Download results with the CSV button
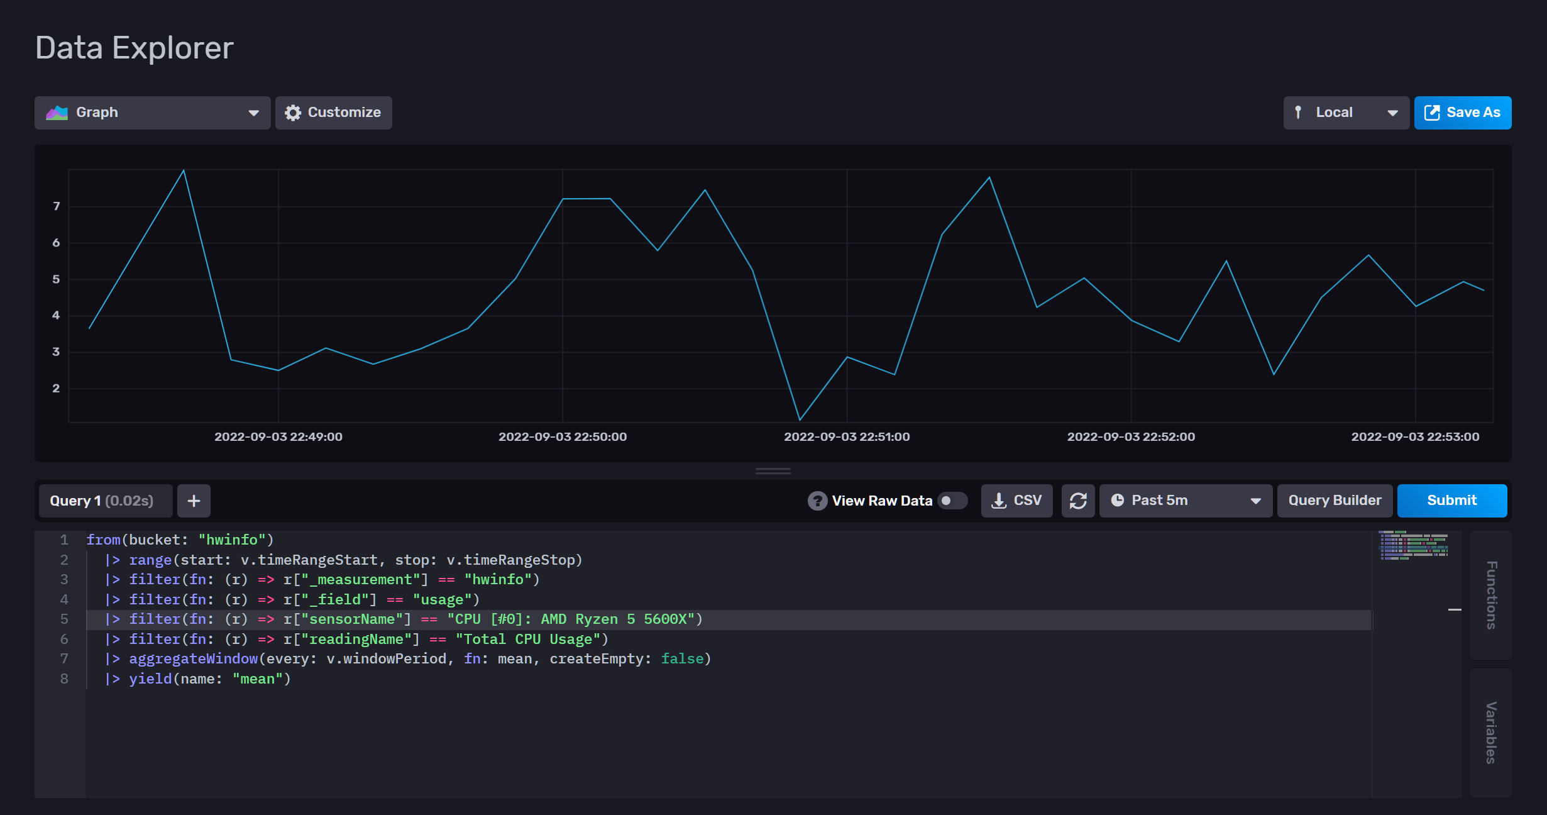The height and width of the screenshot is (815, 1547). tap(1016, 501)
